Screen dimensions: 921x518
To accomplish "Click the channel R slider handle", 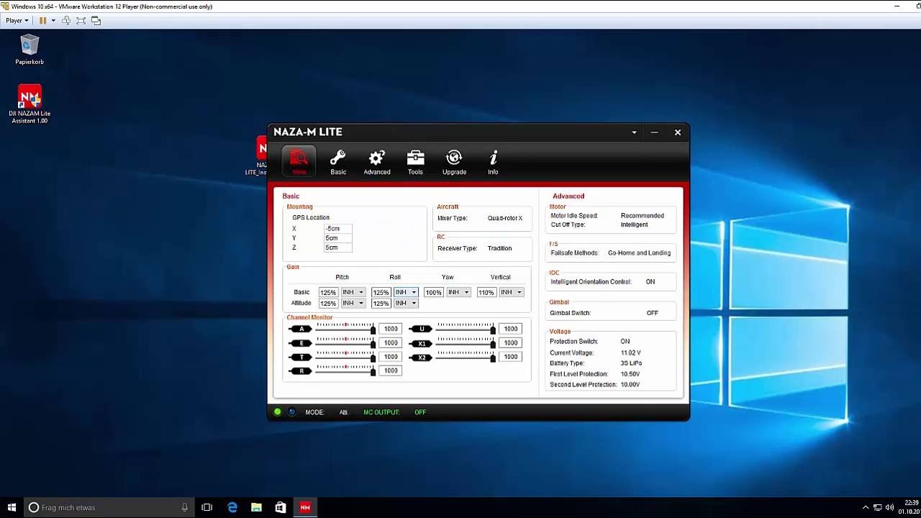I will (x=373, y=371).
